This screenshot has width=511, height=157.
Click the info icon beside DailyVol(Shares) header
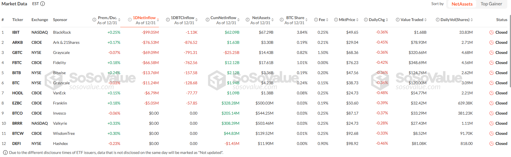pos(437,20)
